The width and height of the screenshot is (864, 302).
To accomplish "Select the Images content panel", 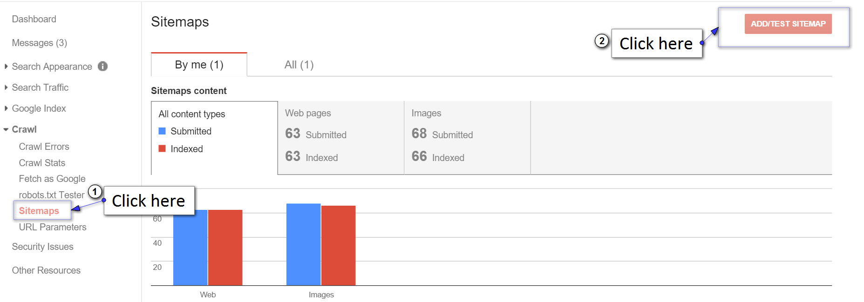I will tap(467, 138).
